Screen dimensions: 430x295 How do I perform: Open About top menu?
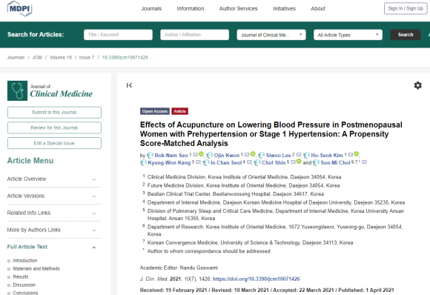[x=318, y=8]
